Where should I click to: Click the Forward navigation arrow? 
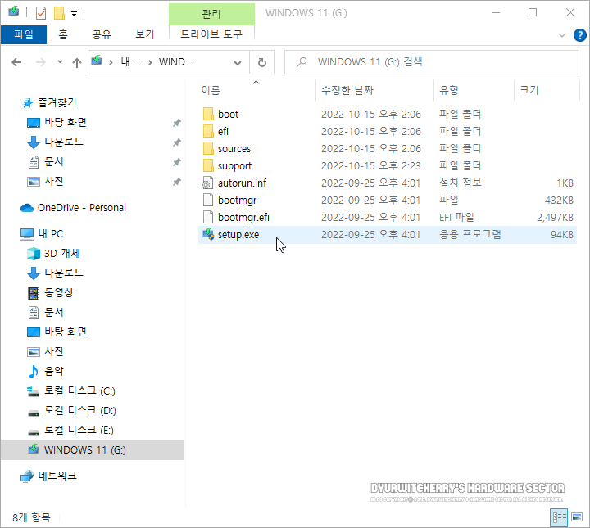point(41,62)
